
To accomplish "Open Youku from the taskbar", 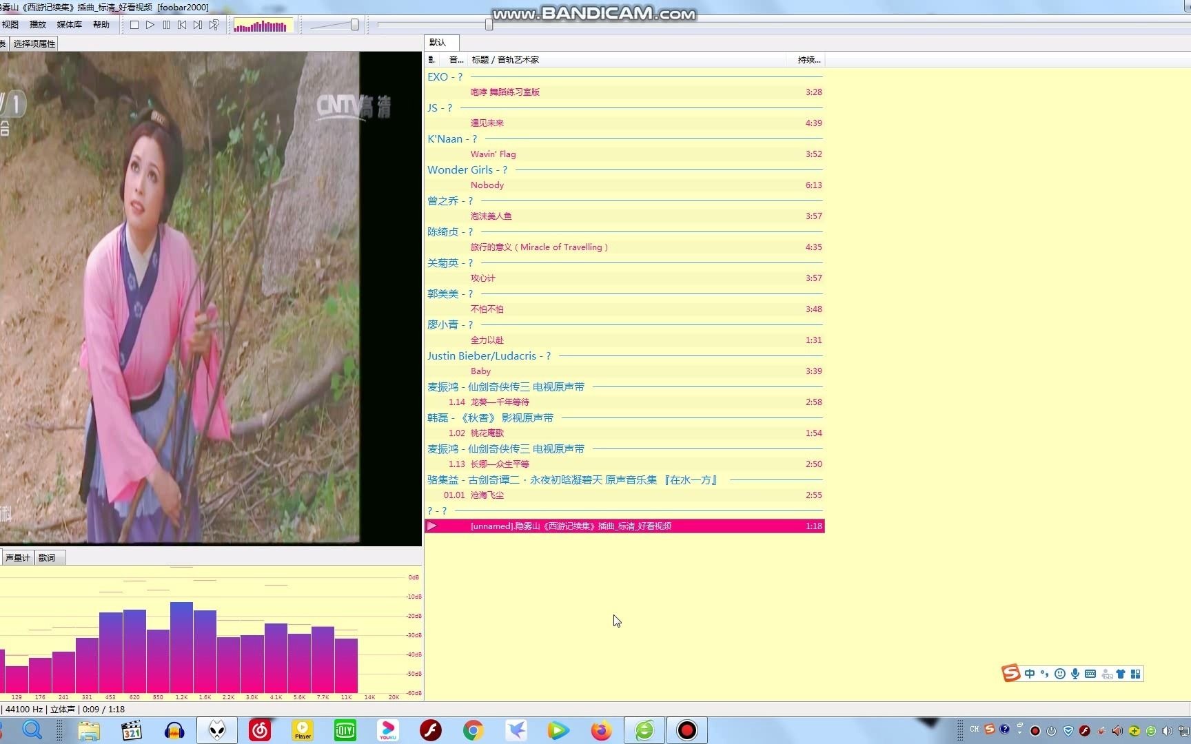I will click(388, 730).
